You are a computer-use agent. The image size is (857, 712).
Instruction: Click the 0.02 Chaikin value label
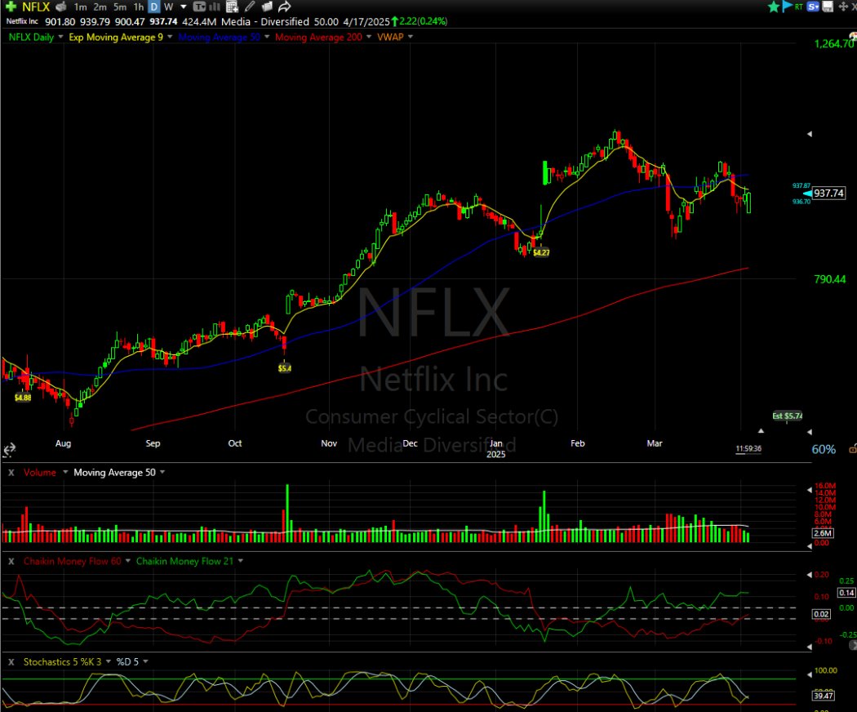click(821, 614)
